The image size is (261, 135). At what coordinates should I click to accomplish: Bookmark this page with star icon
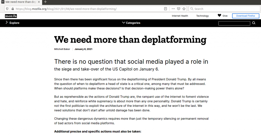tap(184, 9)
